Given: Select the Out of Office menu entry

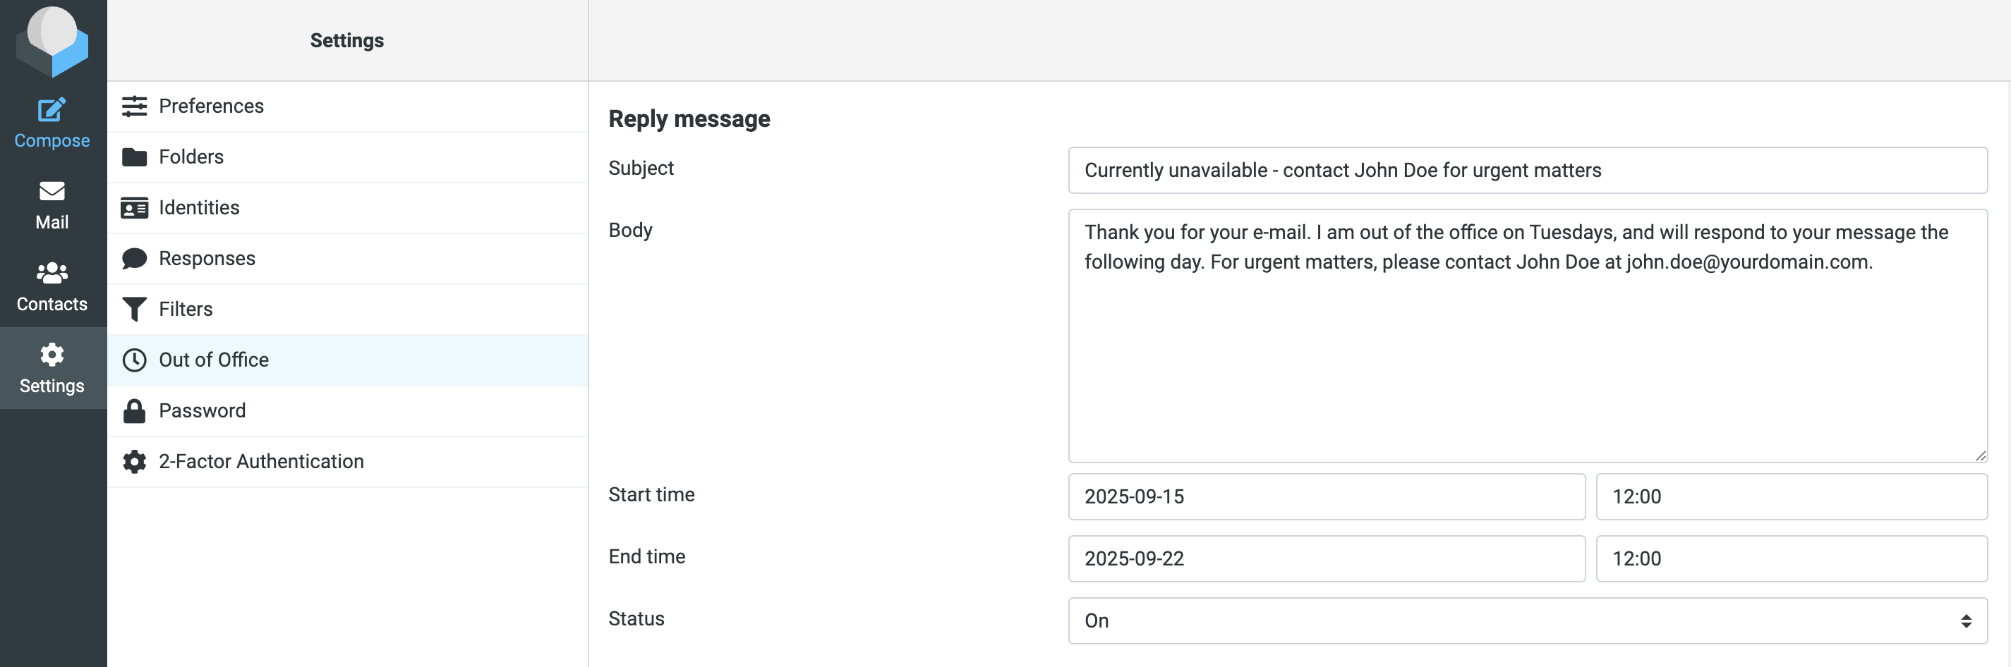Looking at the screenshot, I should click(x=214, y=360).
